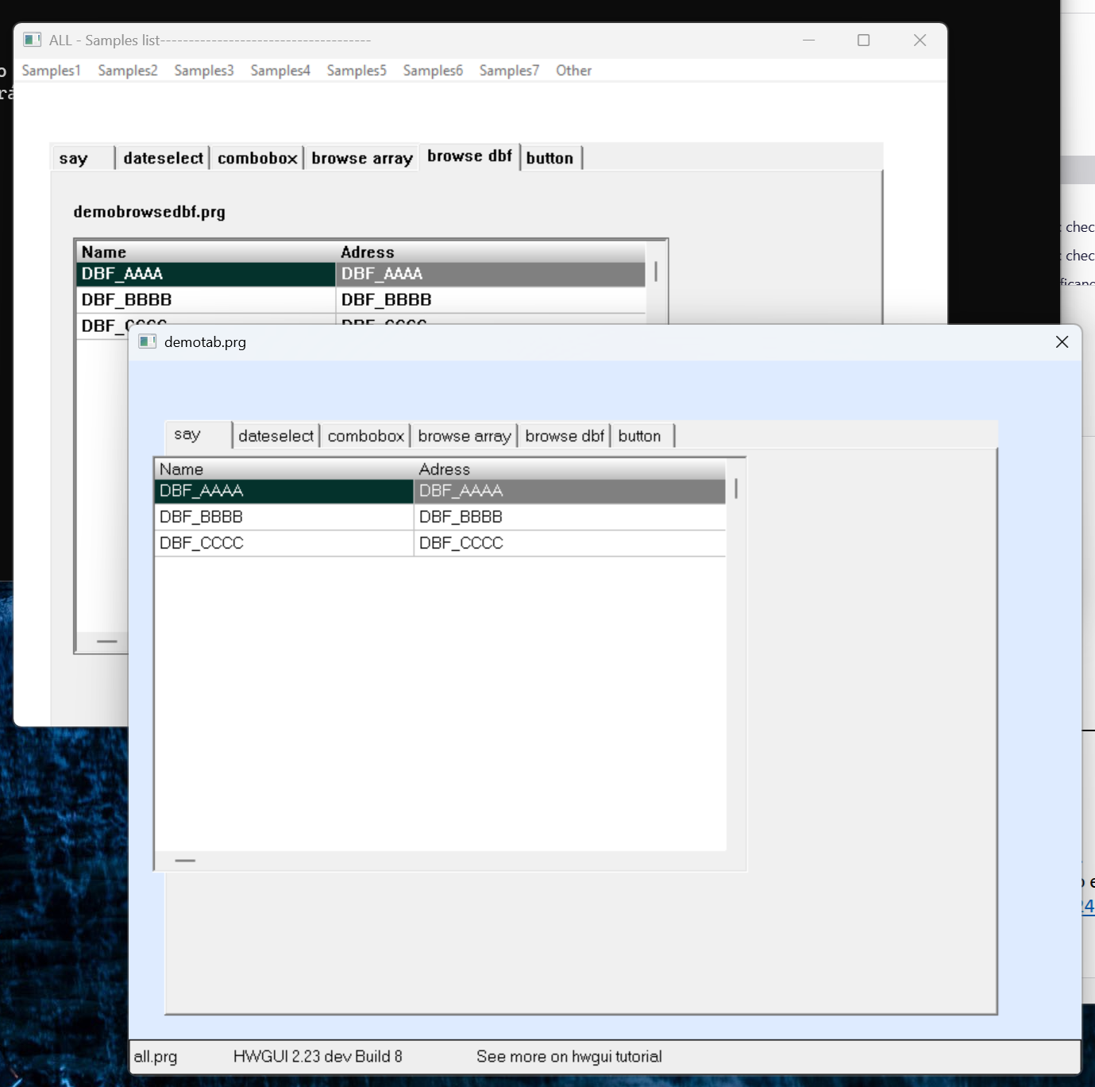Switch to dateselect tab in demotab.prg

(276, 436)
